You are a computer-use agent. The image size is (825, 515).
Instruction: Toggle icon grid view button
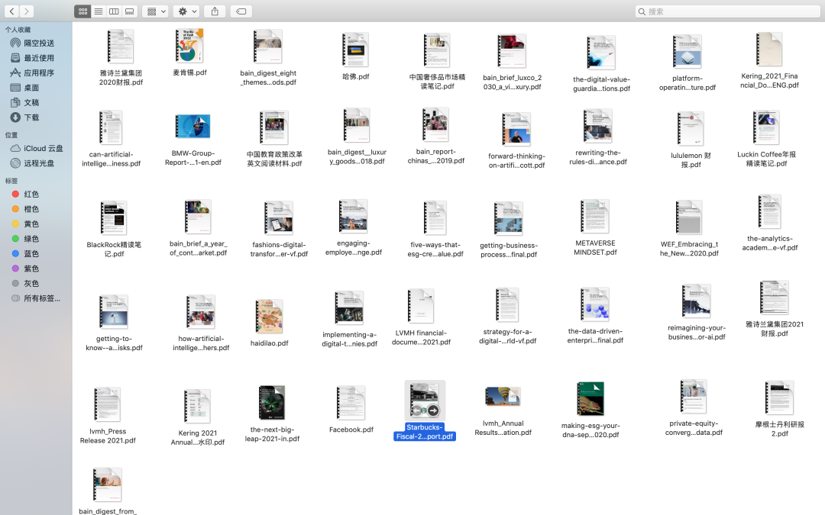[x=83, y=11]
